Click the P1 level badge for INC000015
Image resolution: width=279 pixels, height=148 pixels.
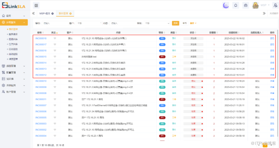pyautogui.click(x=162, y=57)
